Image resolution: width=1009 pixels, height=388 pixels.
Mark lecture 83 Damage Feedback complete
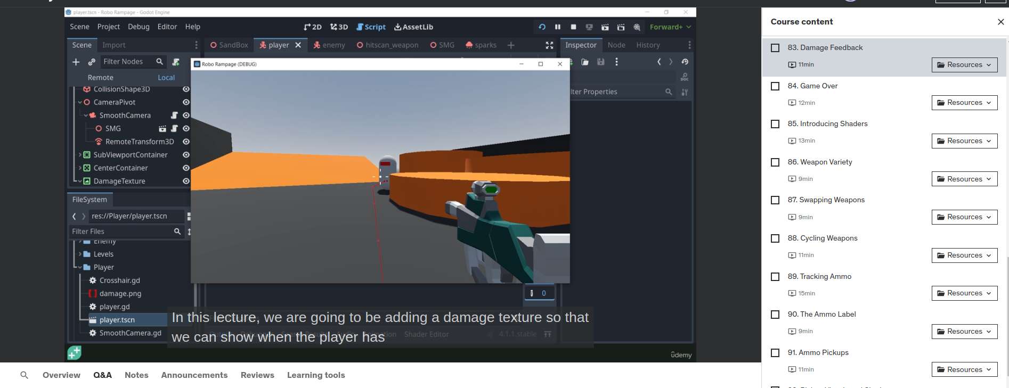pos(775,48)
